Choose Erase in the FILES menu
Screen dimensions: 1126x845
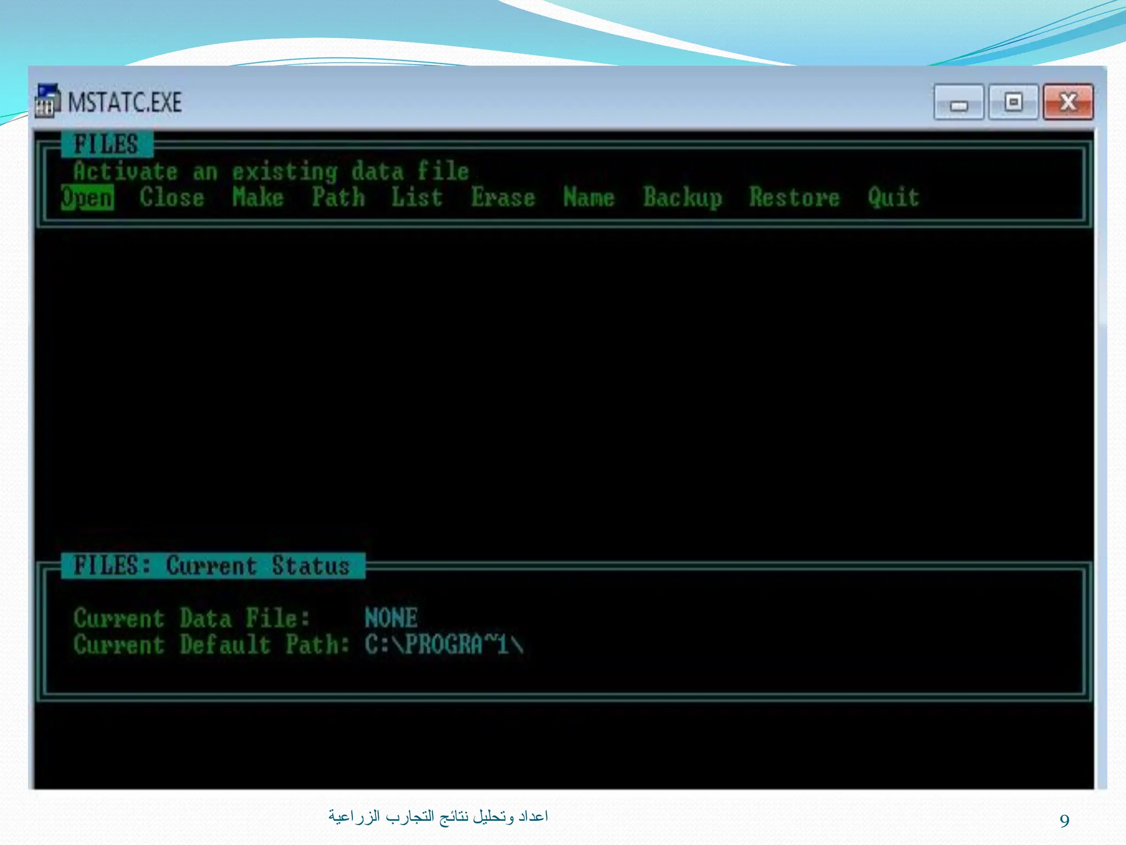coord(503,198)
